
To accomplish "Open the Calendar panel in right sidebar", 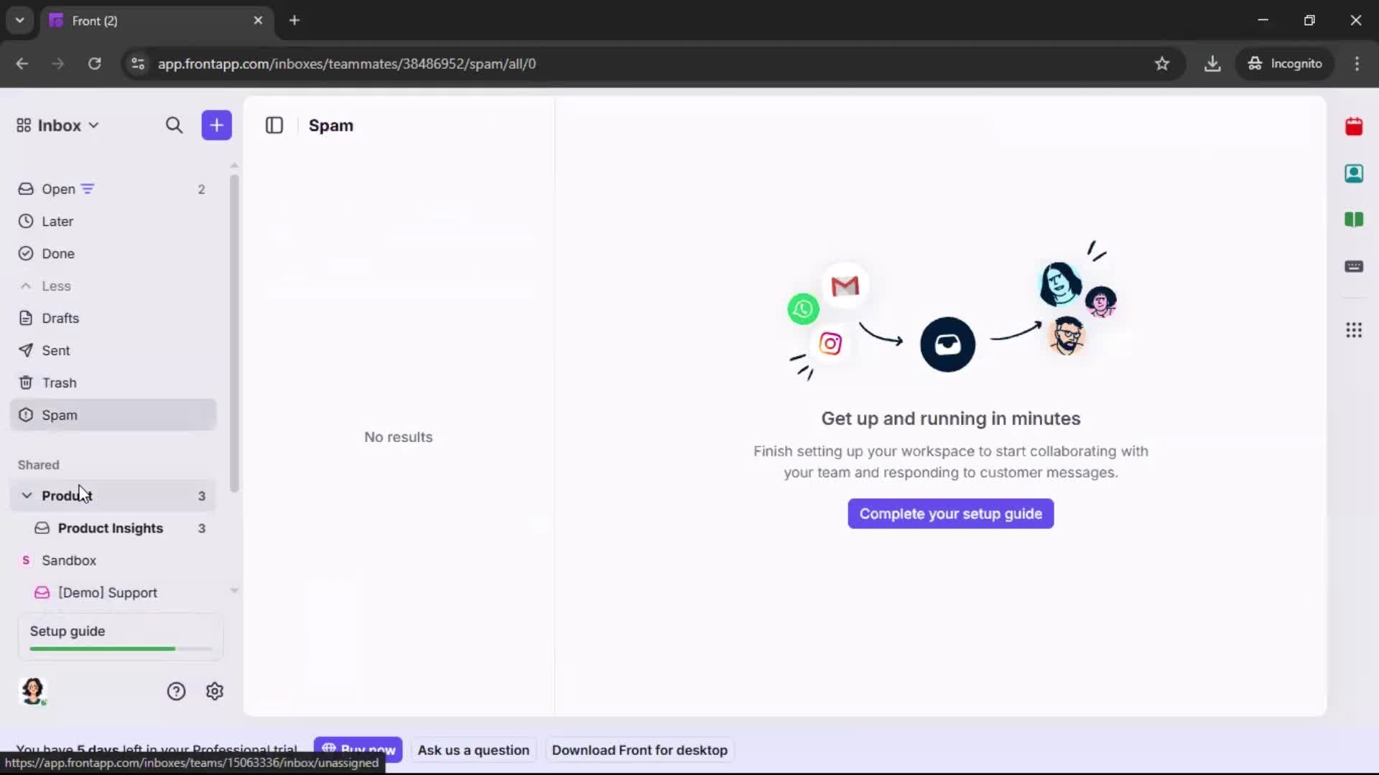I will pyautogui.click(x=1355, y=127).
